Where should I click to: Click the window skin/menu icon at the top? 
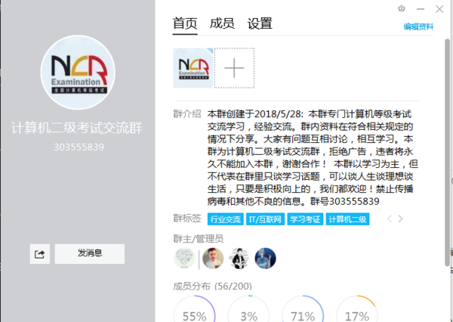(x=402, y=8)
